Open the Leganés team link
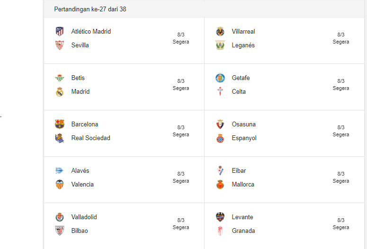The image size is (367, 249). tap(243, 45)
